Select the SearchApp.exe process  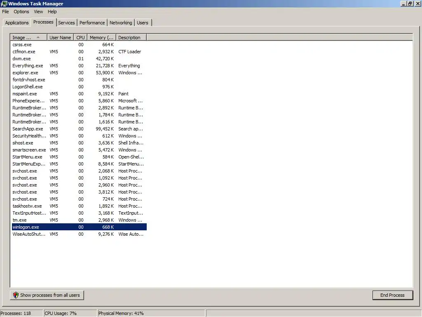[79, 129]
